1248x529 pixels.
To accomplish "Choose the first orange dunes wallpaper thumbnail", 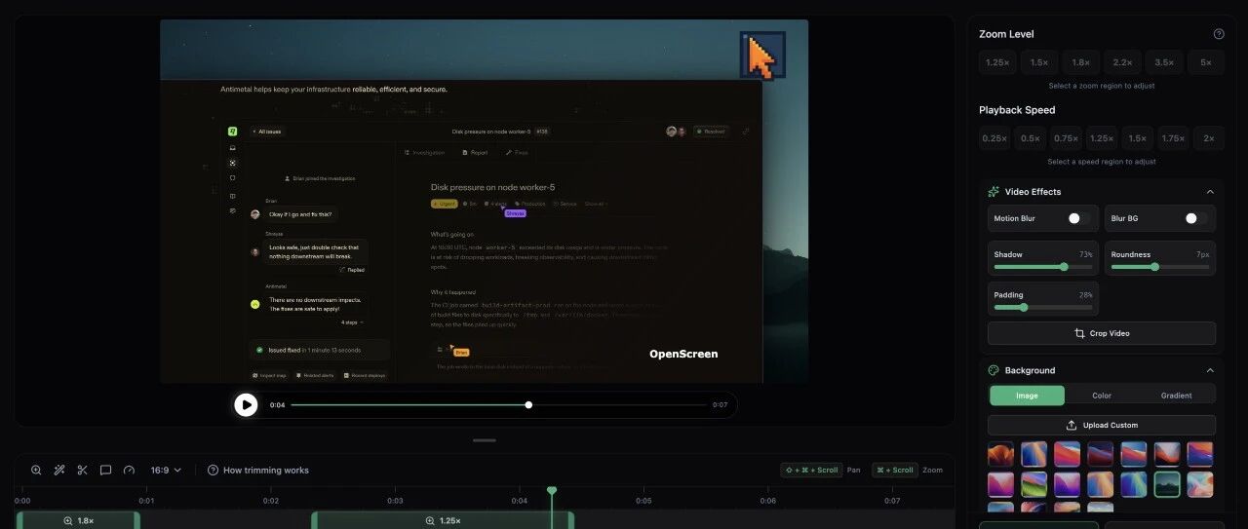I will (x=1001, y=454).
